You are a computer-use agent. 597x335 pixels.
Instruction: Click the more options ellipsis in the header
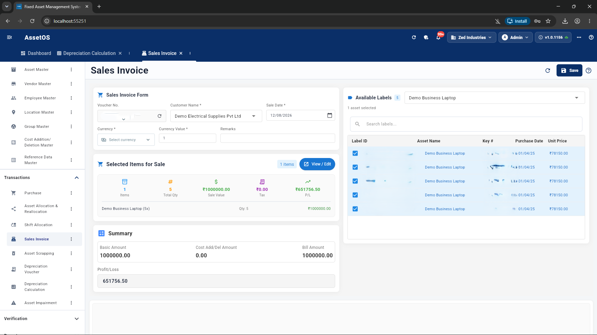(579, 37)
